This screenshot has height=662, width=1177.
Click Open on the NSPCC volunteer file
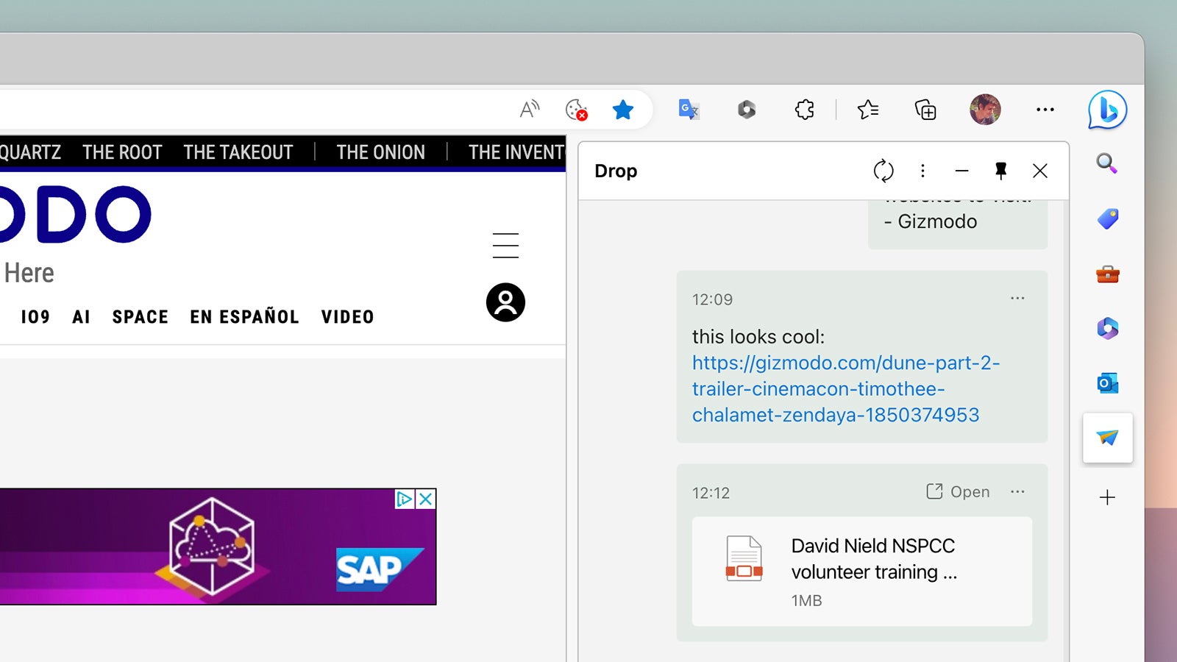(958, 491)
